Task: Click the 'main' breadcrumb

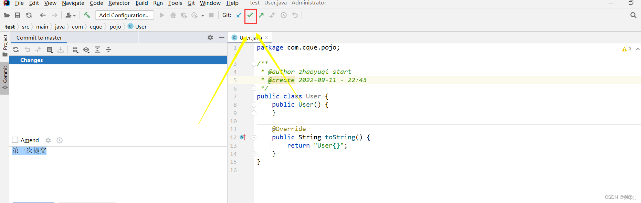Action: 42,27
